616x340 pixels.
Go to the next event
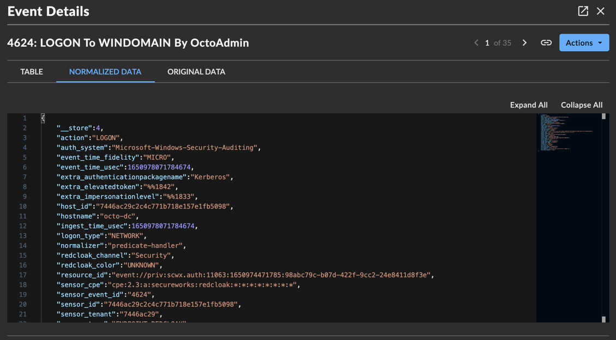coord(524,43)
